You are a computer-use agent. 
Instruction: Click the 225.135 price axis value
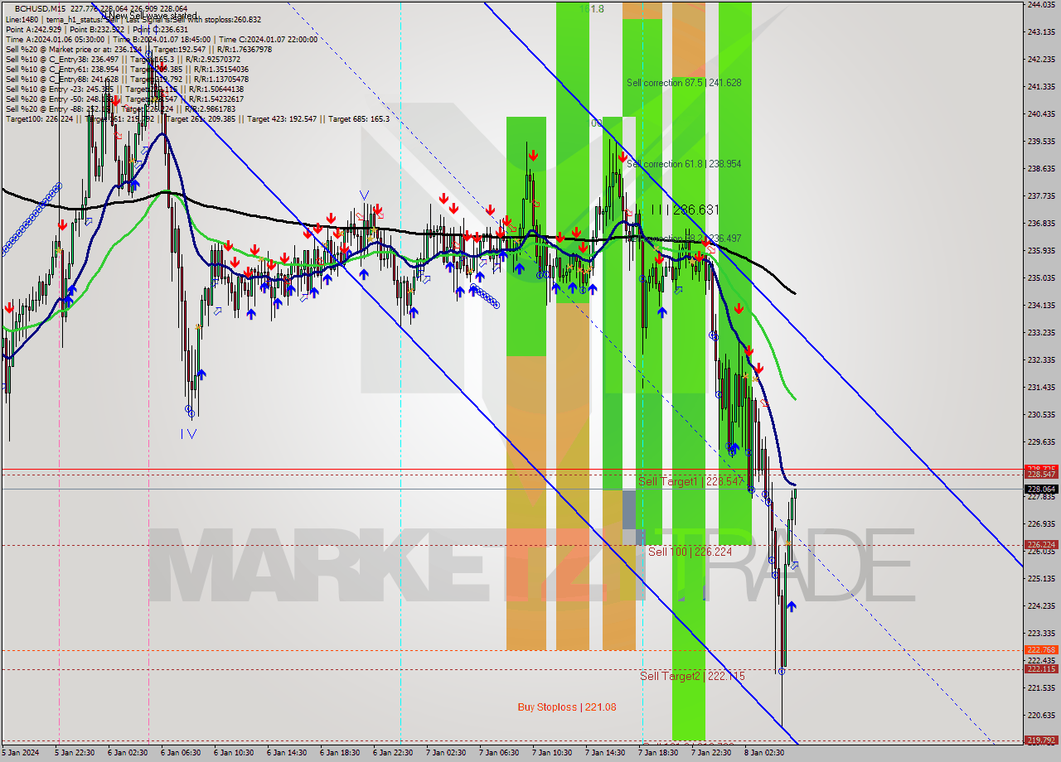tap(1041, 578)
